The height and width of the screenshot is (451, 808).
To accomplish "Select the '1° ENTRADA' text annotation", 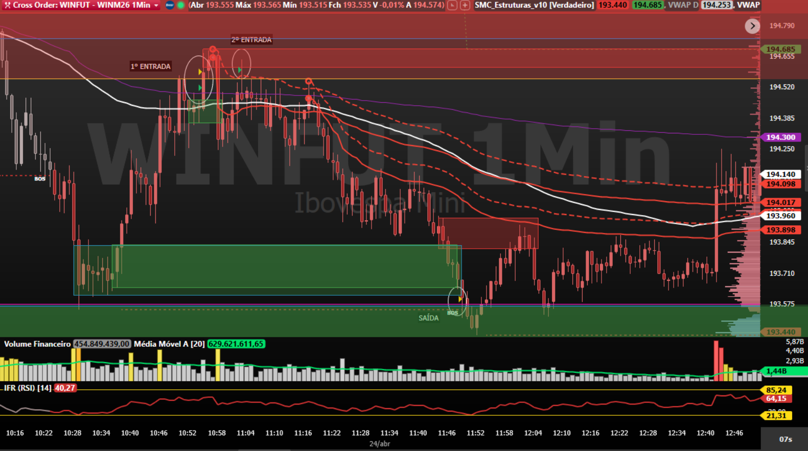I will [150, 66].
